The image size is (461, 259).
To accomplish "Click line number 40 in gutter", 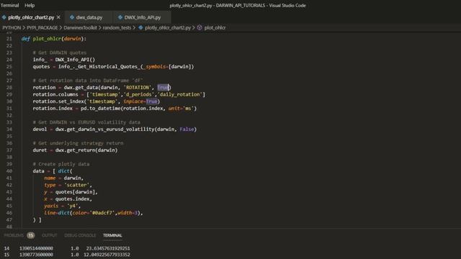I will click(9, 171).
